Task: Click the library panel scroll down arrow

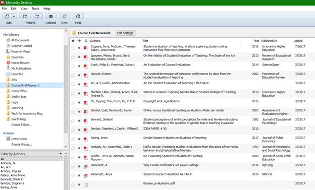Action: (66, 147)
